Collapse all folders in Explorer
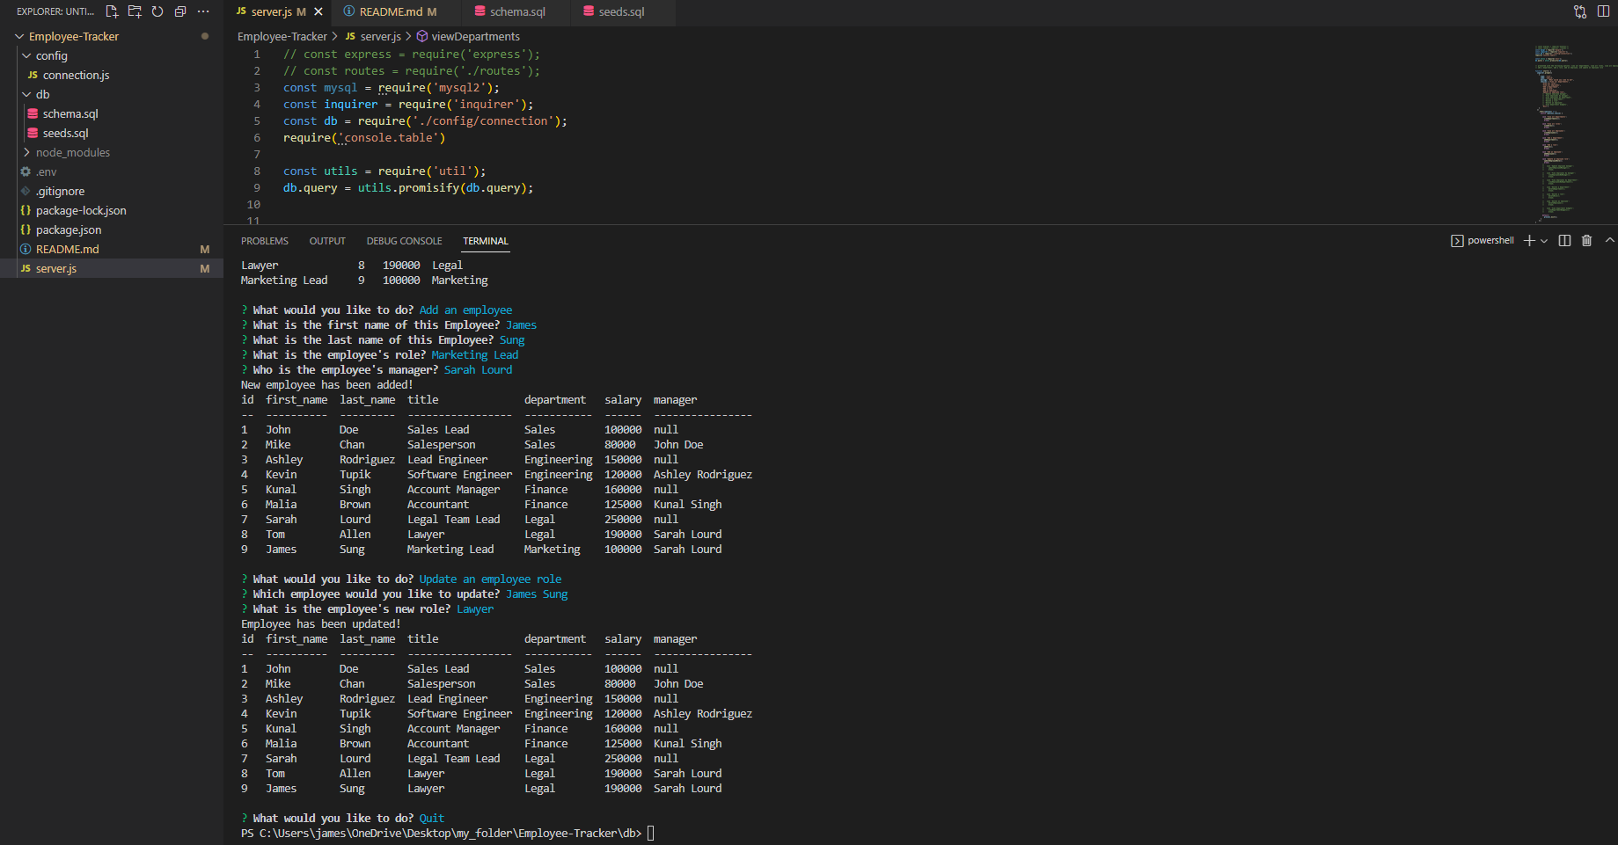Image resolution: width=1618 pixels, height=845 pixels. [x=180, y=11]
